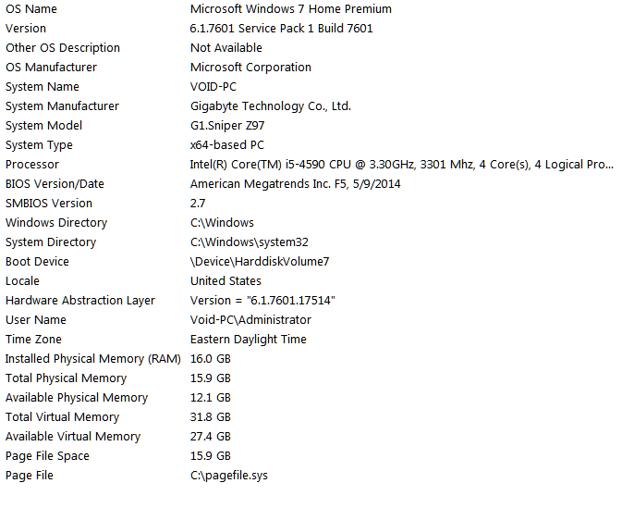Click the User Name value Void-PC\Administrator
634x508 pixels.
coord(250,320)
